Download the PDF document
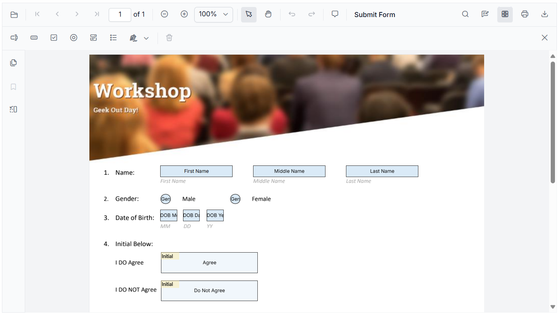The height and width of the screenshot is (315, 560). tap(545, 14)
